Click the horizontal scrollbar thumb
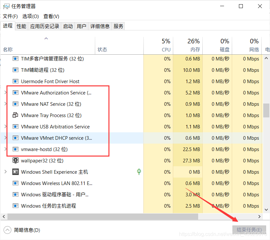This screenshot has height=240, width=270. pos(103,216)
